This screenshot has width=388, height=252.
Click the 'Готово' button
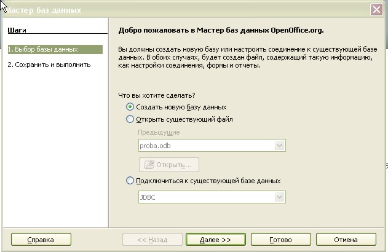(281, 239)
